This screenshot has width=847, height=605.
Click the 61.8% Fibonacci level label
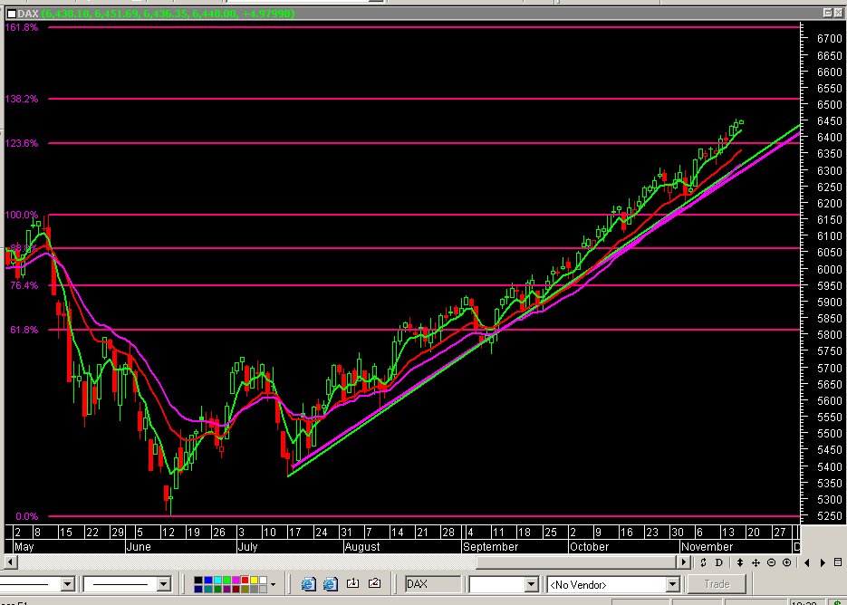pos(24,330)
